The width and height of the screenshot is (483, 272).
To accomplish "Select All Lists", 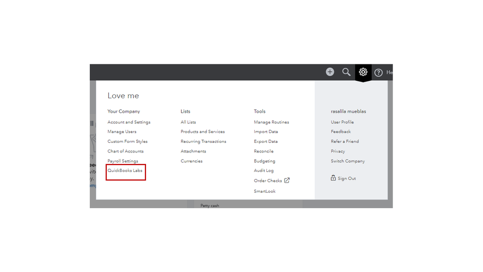I will [x=188, y=122].
